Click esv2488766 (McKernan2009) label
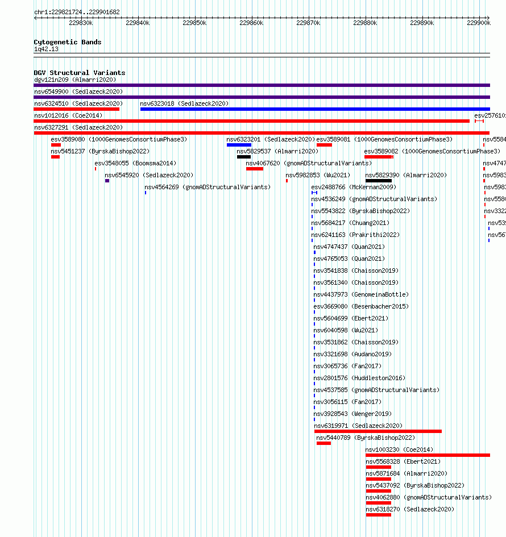Screen dimensions: 506x537 354,188
